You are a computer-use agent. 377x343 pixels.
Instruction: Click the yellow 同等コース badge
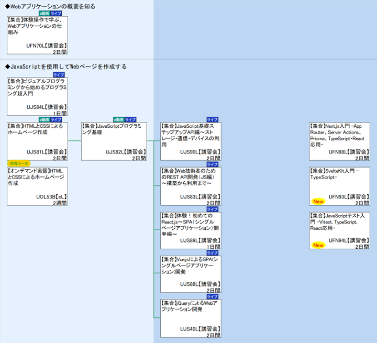(x=19, y=163)
